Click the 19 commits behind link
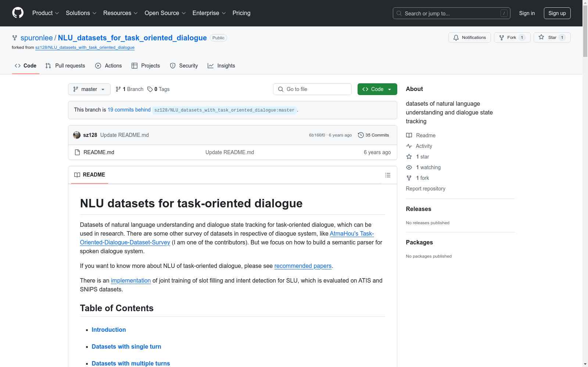The width and height of the screenshot is (588, 367). pos(129,110)
